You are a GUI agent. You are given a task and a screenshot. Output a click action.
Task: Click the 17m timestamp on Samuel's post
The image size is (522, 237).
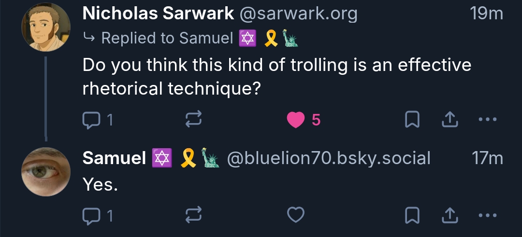pyautogui.click(x=487, y=158)
